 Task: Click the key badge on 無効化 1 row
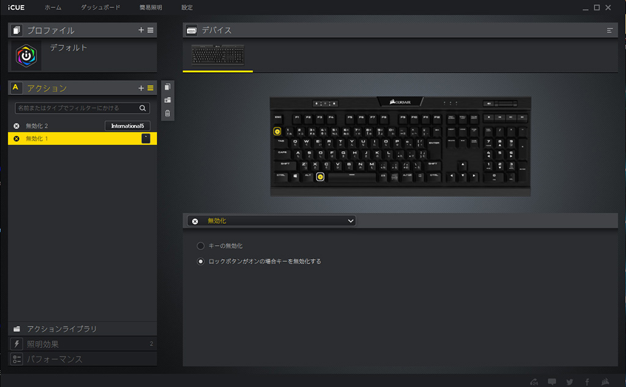coord(145,139)
